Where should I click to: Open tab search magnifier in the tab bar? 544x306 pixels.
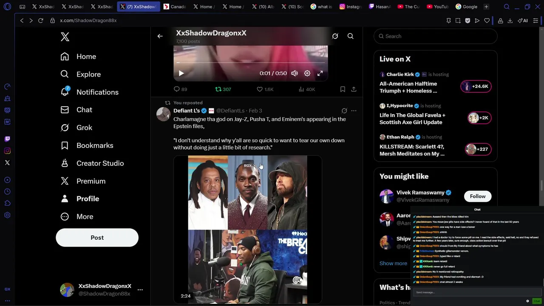pos(507,7)
